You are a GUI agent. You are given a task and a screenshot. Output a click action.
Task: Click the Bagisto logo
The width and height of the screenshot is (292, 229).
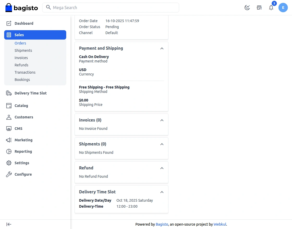tap(22, 8)
